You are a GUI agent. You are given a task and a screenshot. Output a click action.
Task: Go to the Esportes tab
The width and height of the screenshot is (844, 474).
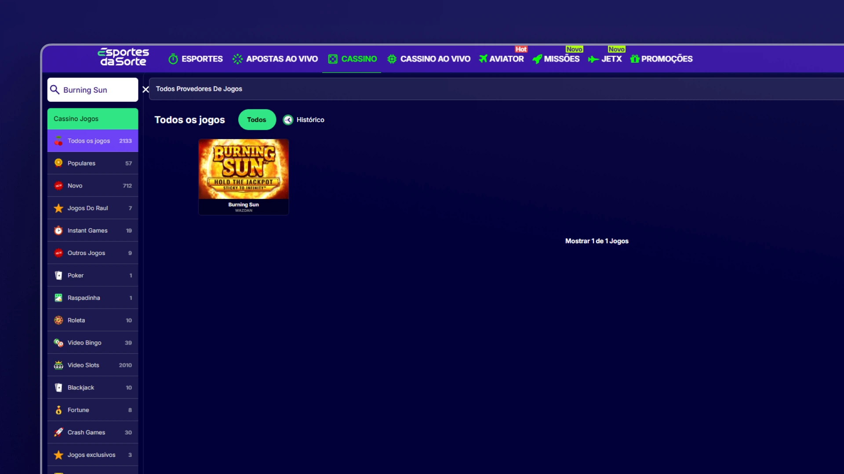pos(196,59)
